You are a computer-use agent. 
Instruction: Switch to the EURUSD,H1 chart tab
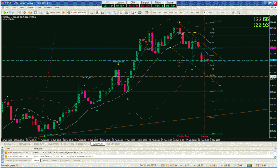click(8, 144)
